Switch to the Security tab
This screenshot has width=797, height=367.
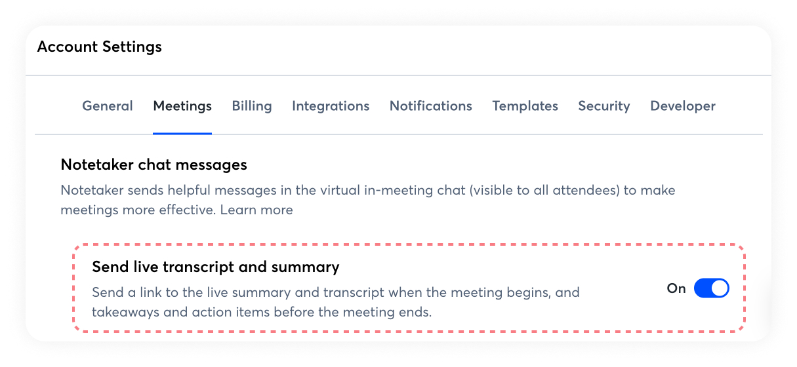(x=604, y=106)
